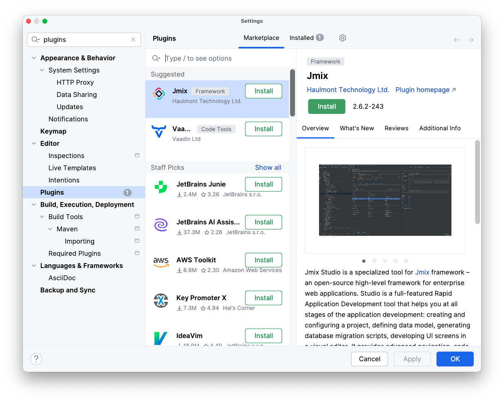Clear the plugins search field
This screenshot has width=504, height=402.
pos(133,40)
